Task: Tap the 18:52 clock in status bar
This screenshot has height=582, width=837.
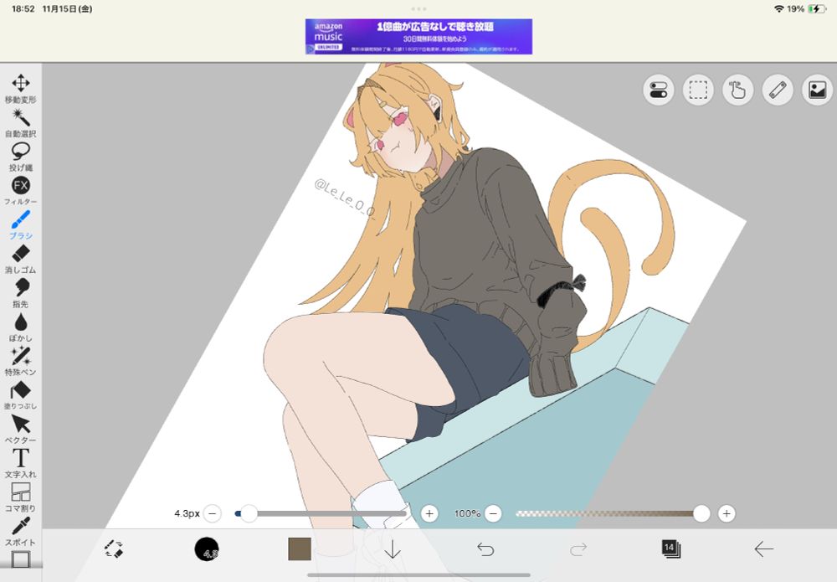Action: (x=23, y=9)
